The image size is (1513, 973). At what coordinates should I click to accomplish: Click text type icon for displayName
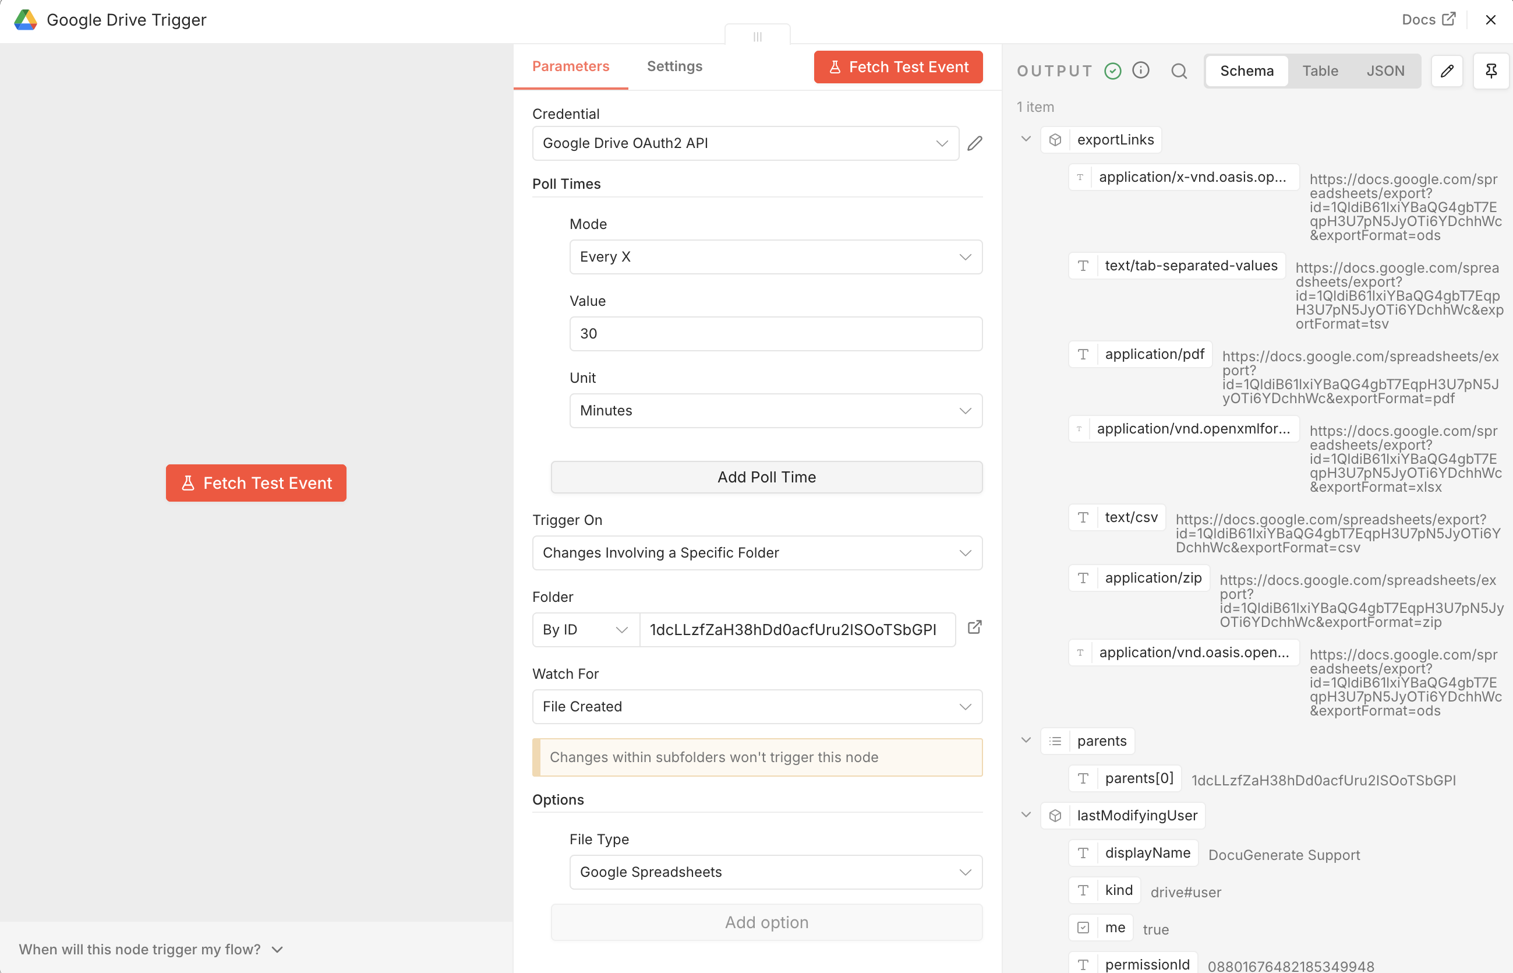click(x=1083, y=853)
